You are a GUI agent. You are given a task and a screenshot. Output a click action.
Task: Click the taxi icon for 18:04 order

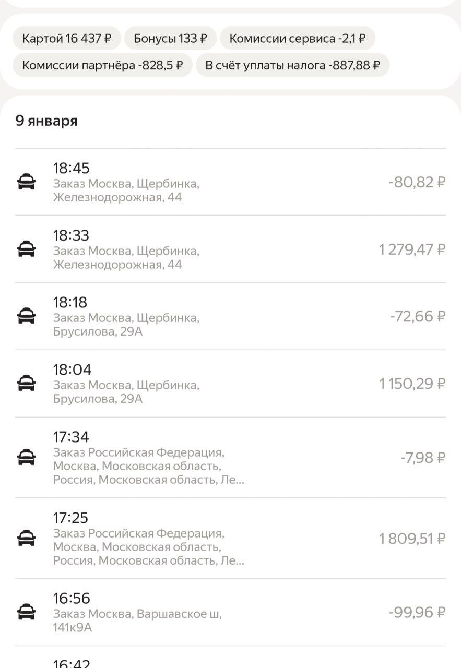[26, 384]
